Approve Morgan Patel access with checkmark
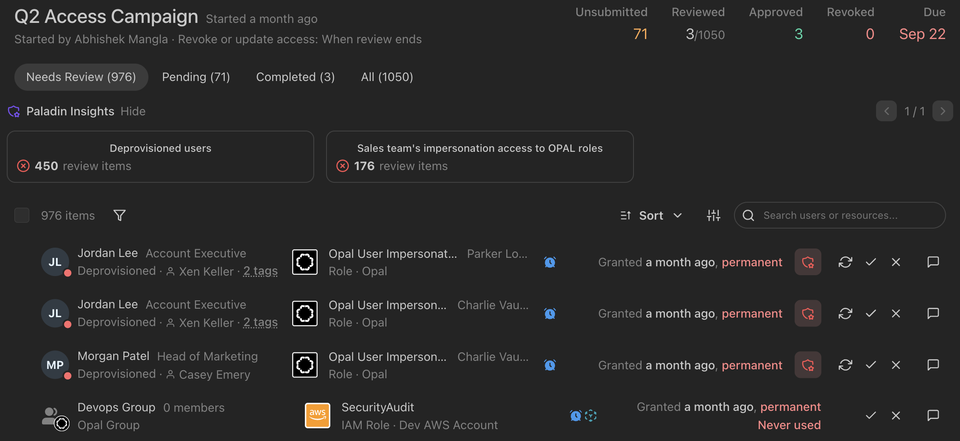Screen dimensions: 960x441 tap(871, 365)
